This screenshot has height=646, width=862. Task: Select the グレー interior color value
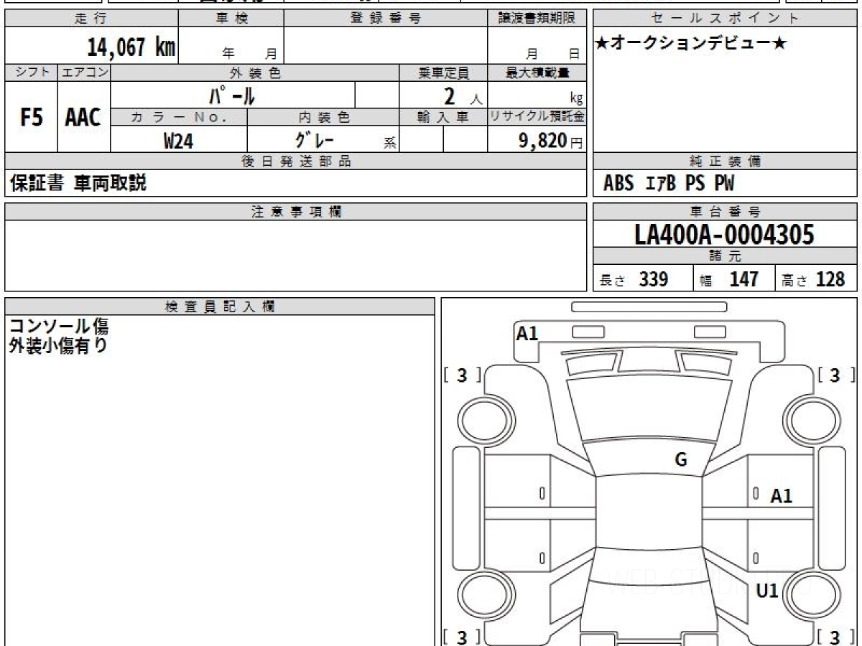coord(314,140)
